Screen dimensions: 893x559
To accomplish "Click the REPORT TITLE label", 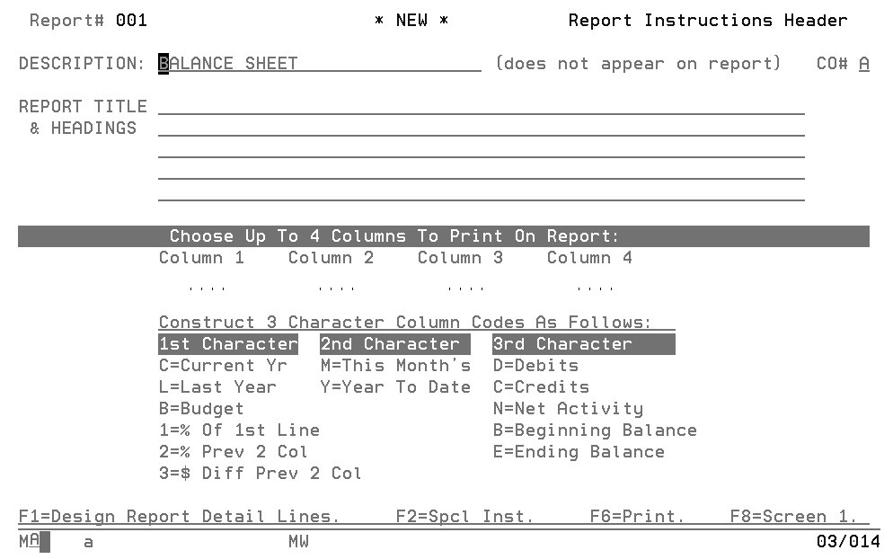I will point(84,107).
